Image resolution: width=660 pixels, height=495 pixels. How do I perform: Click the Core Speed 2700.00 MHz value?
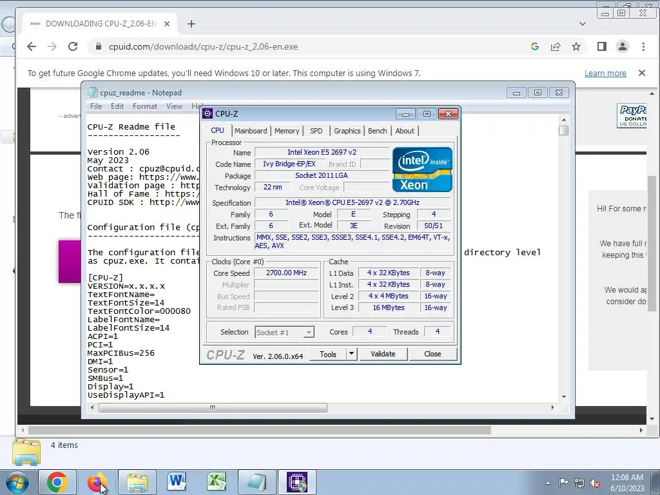pos(286,273)
